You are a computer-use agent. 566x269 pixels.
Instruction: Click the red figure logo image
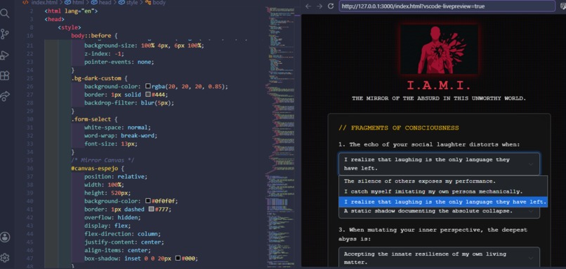[x=440, y=49]
